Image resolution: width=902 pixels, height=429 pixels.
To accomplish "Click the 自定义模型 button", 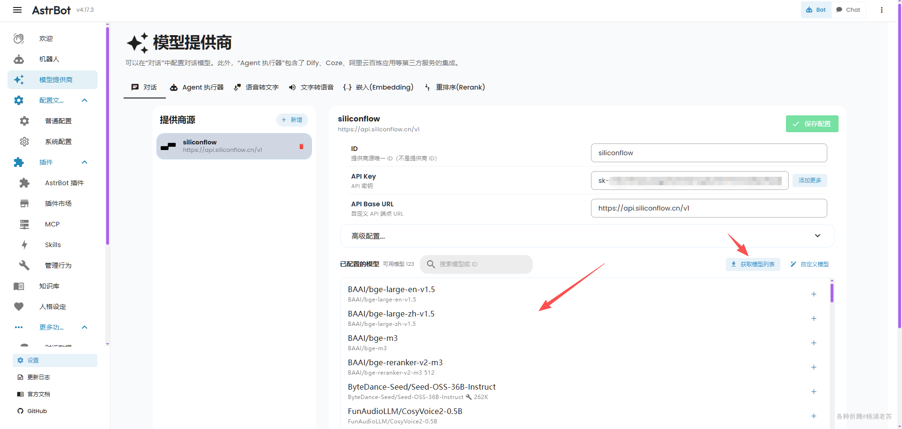I will point(809,264).
